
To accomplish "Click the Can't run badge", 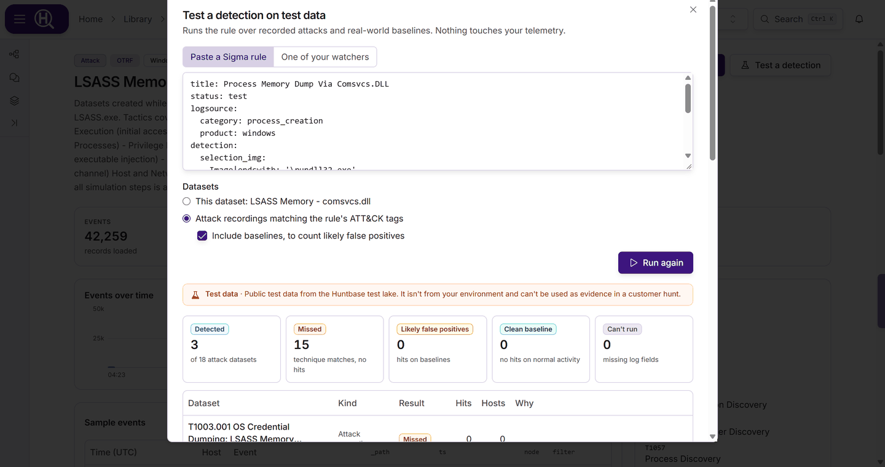I will 622,329.
